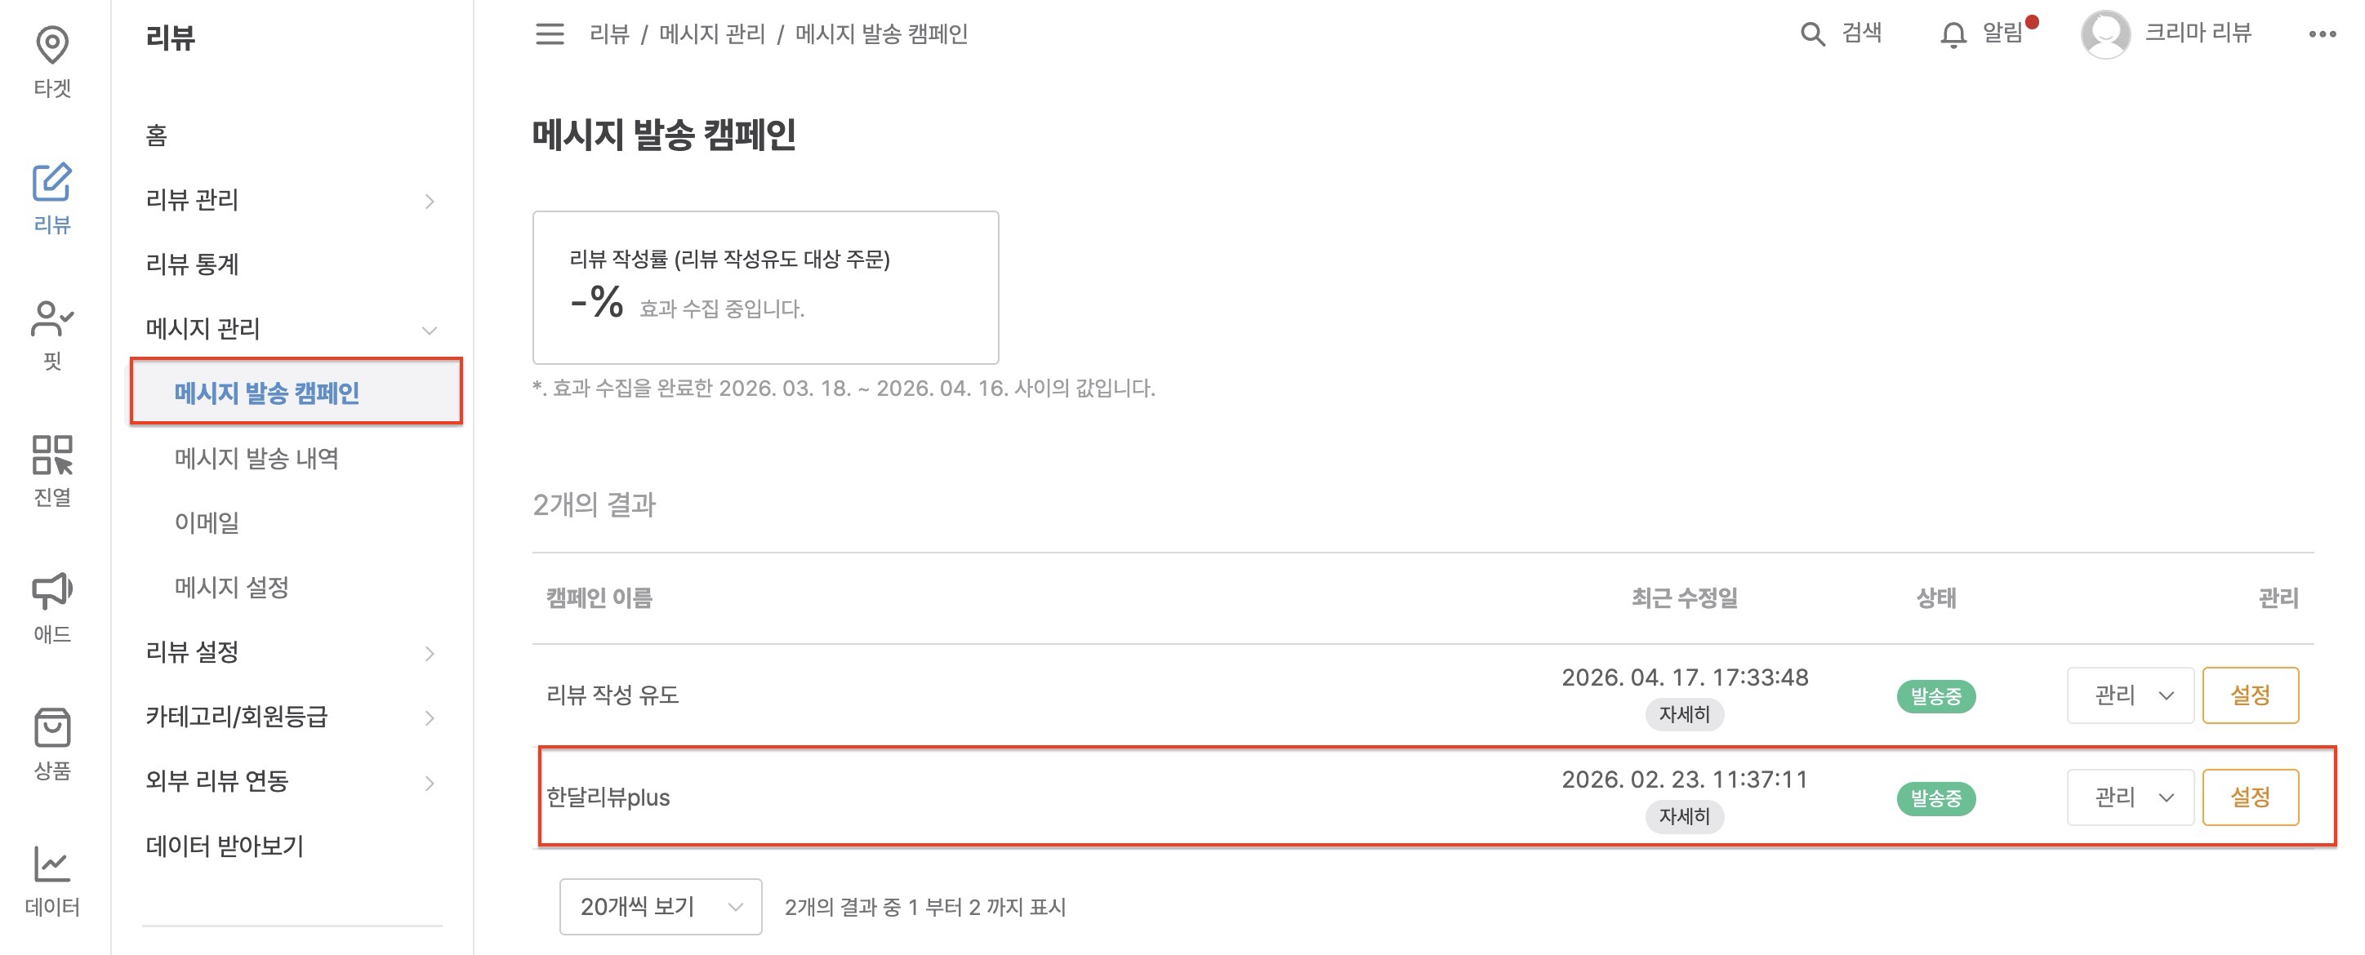Select the 핏 sidebar icon
This screenshot has width=2365, height=955.
(52, 335)
